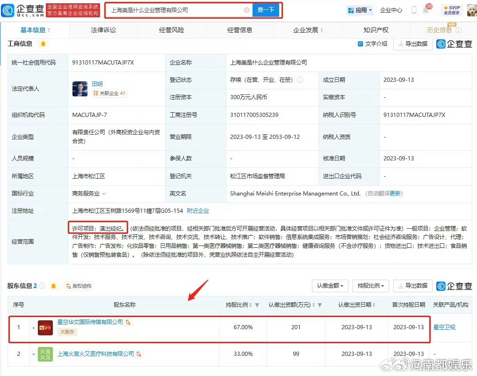This screenshot has height=376, width=477.
Task: Sort by 认缴出资额 column arrows
Action: (313, 305)
